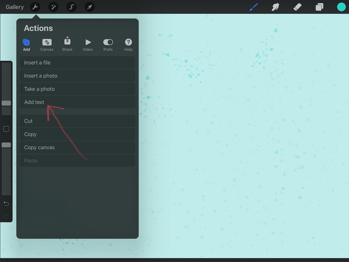
Task: Tap the redo arrow in the sidebar
Action: [6, 216]
